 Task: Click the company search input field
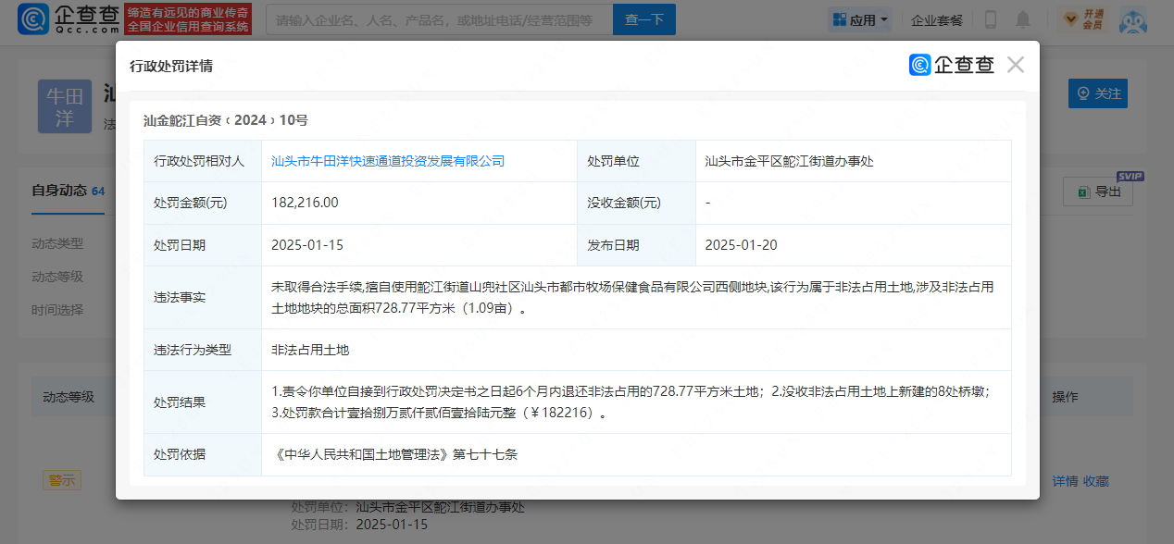point(435,19)
